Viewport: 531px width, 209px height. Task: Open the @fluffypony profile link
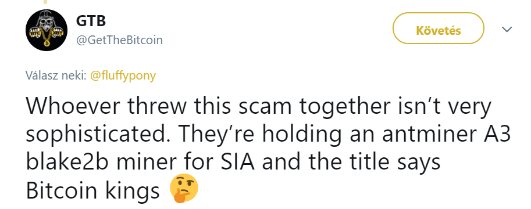pyautogui.click(x=123, y=75)
